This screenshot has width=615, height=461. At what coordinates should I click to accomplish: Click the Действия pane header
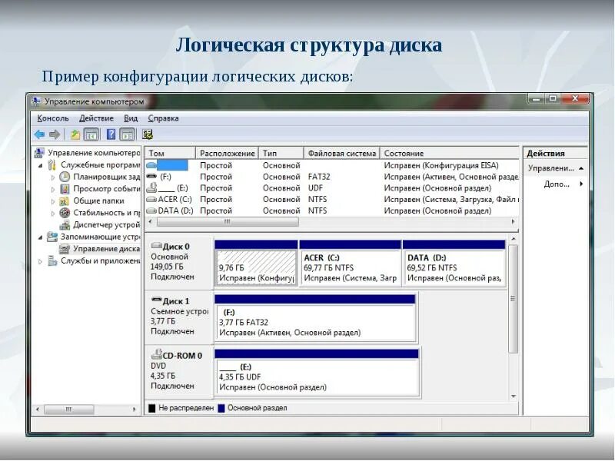[555, 153]
